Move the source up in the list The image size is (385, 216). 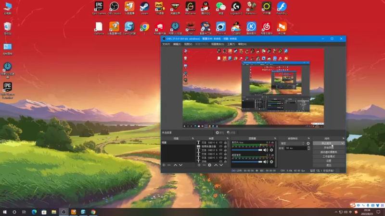[216, 165]
